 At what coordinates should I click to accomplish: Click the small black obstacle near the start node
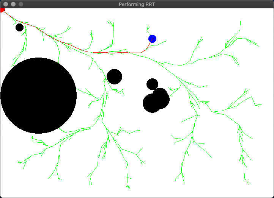click(19, 27)
